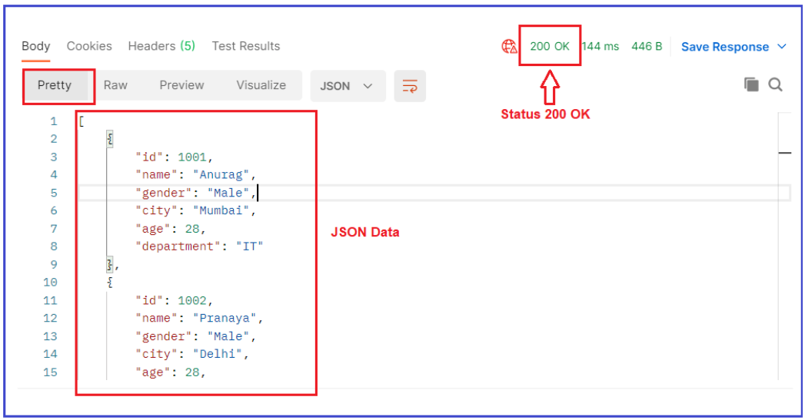
Task: Click the opening bracket on line 1
Action: click(81, 121)
